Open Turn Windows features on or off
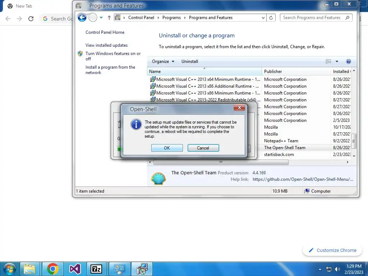368x276 pixels. click(x=113, y=56)
